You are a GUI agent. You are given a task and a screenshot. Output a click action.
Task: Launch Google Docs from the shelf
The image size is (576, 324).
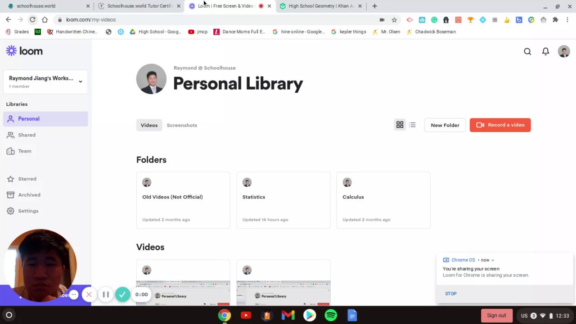(352, 315)
